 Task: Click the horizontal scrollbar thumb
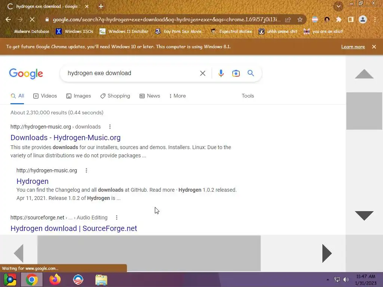click(x=149, y=253)
